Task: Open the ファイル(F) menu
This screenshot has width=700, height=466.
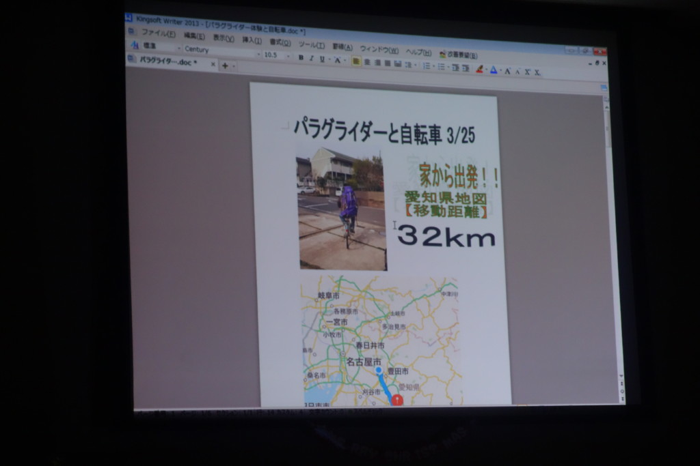Action: (158, 33)
